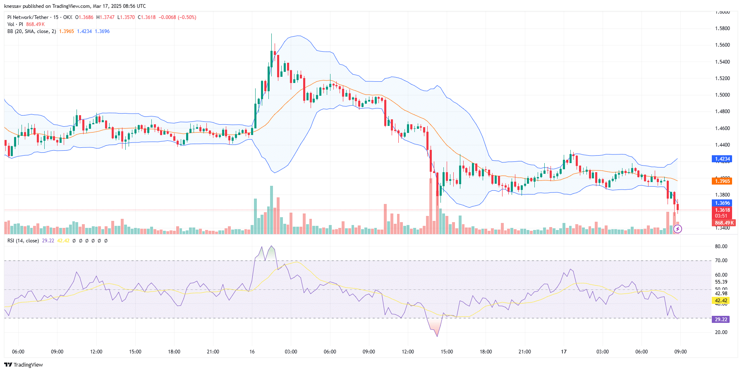Screen dimensions: 742x372
Task: Click the 42.42 value in RSI legend
Action: [x=63, y=241]
